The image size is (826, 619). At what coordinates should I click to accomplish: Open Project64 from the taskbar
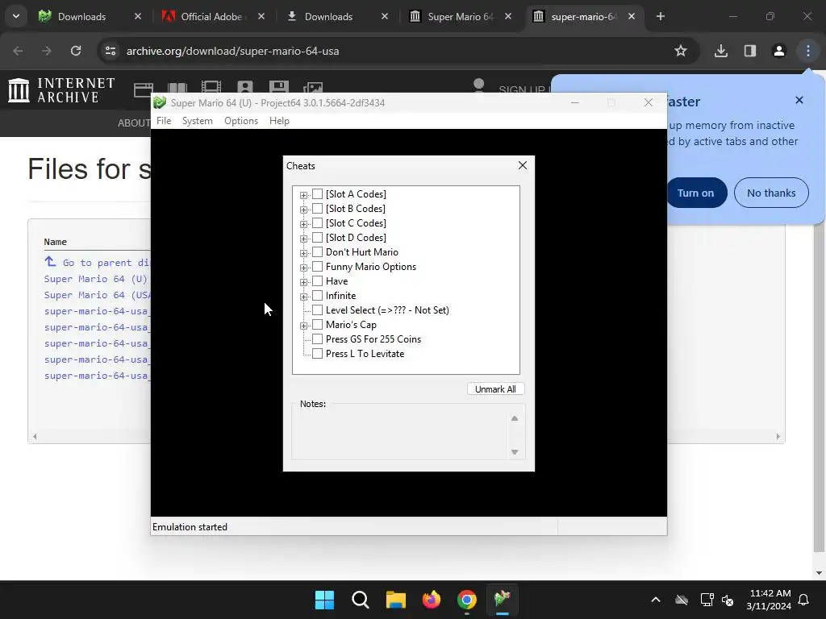pos(503,600)
